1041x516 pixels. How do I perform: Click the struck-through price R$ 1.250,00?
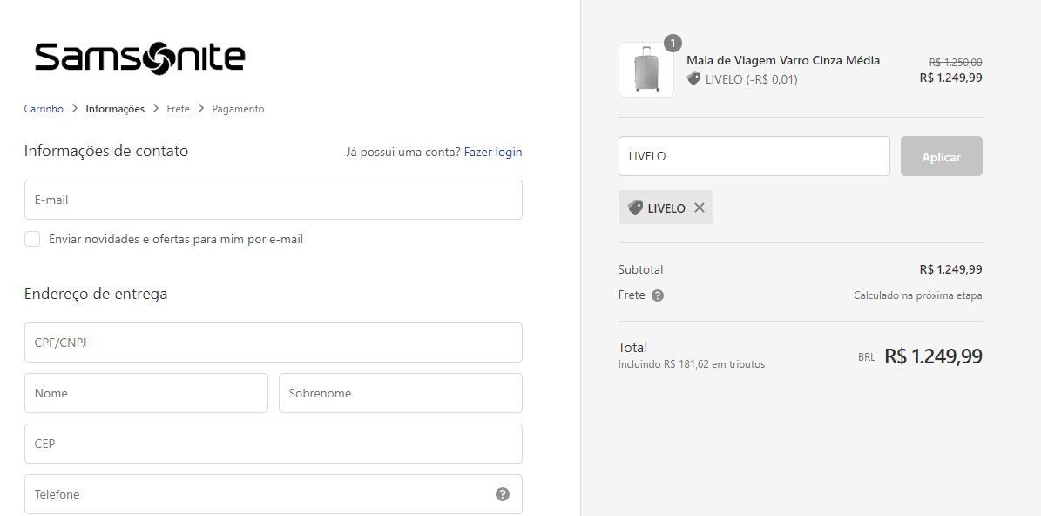point(956,63)
